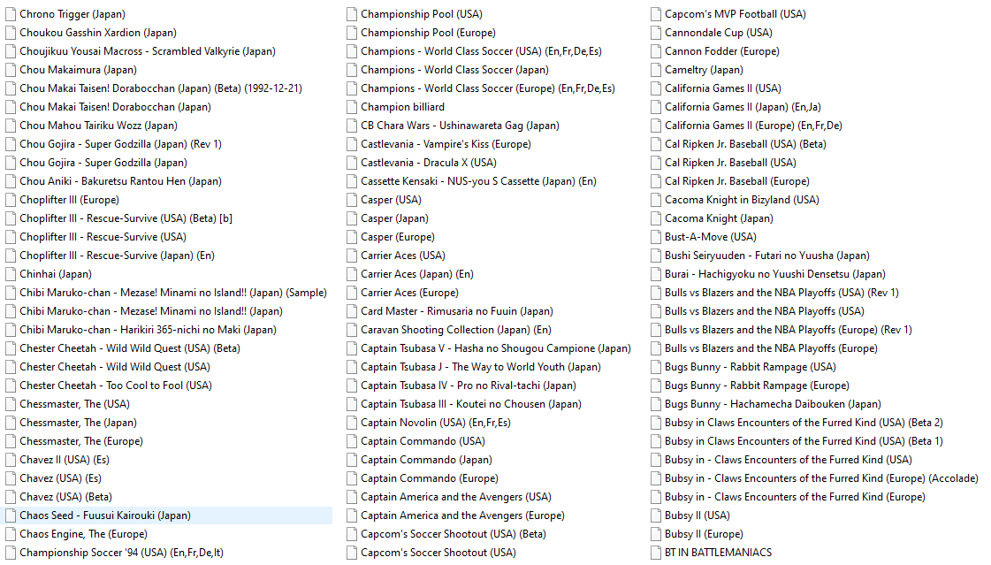Select Captain America and the Avengers (USA)

coord(455,498)
